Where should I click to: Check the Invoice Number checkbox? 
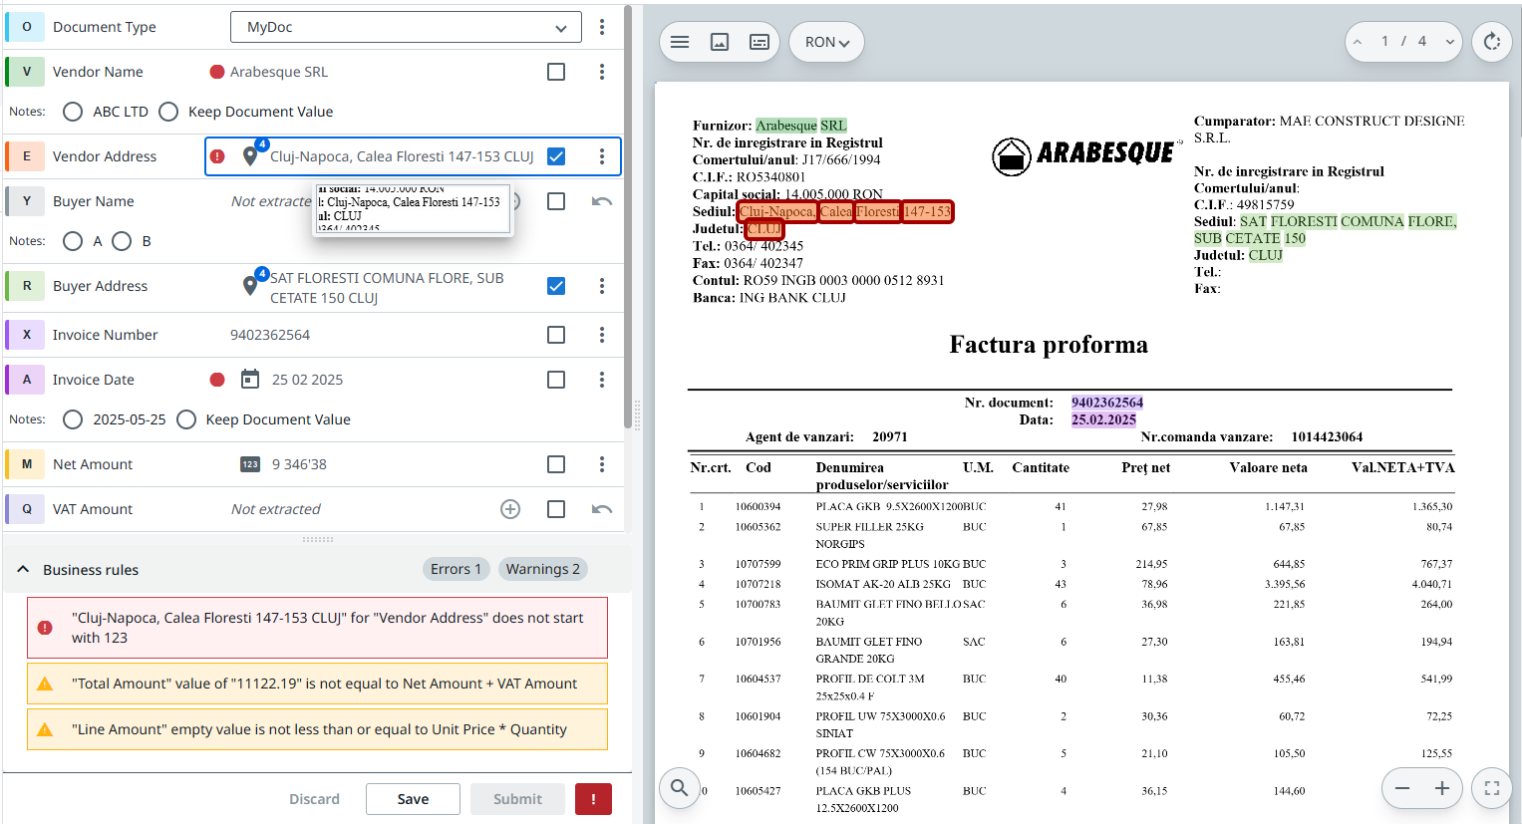click(x=556, y=335)
